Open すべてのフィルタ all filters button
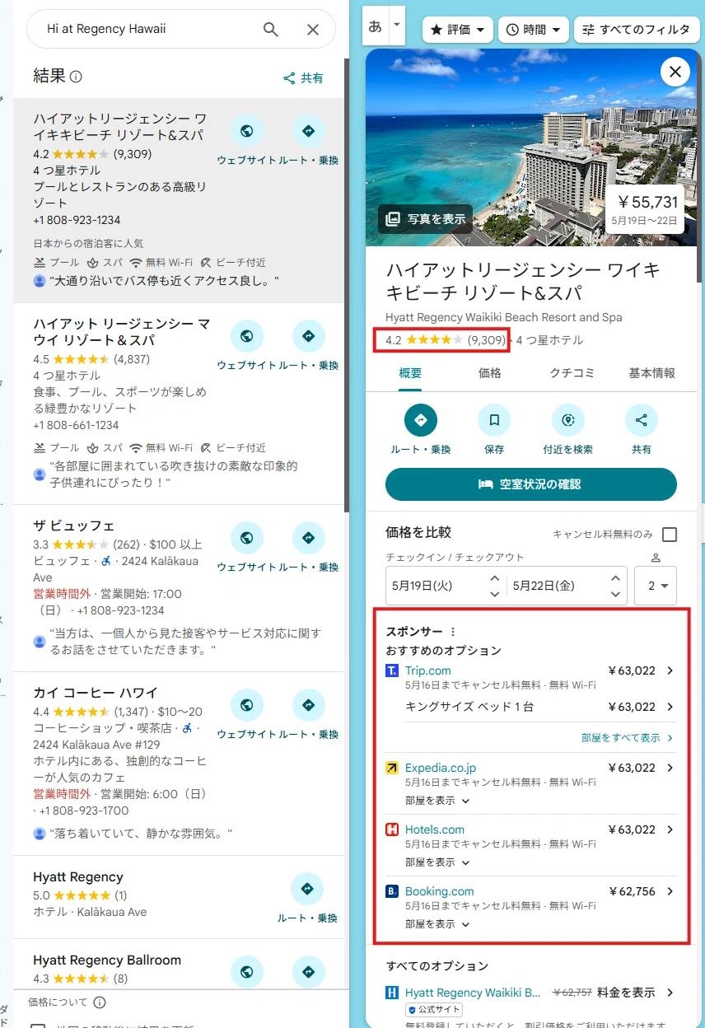The width and height of the screenshot is (705, 1028). click(636, 30)
